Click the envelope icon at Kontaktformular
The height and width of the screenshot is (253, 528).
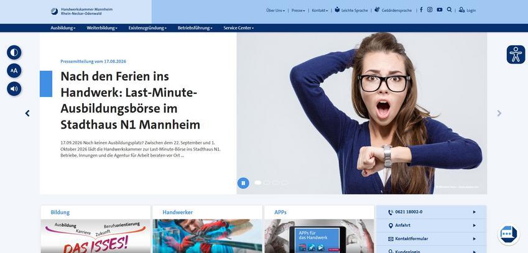point(391,239)
